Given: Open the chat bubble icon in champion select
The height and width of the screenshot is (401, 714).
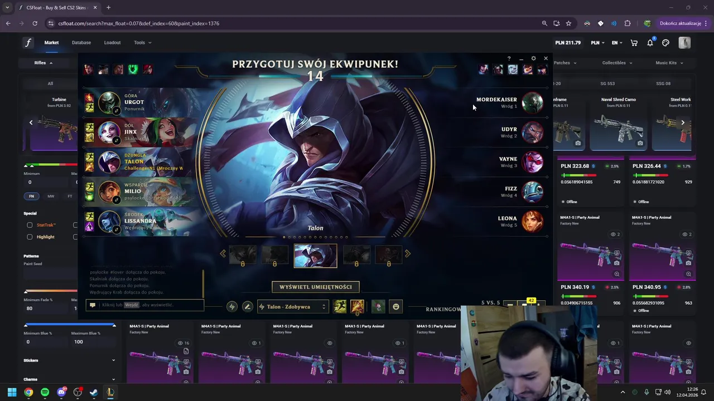Looking at the screenshot, I should [x=93, y=305].
